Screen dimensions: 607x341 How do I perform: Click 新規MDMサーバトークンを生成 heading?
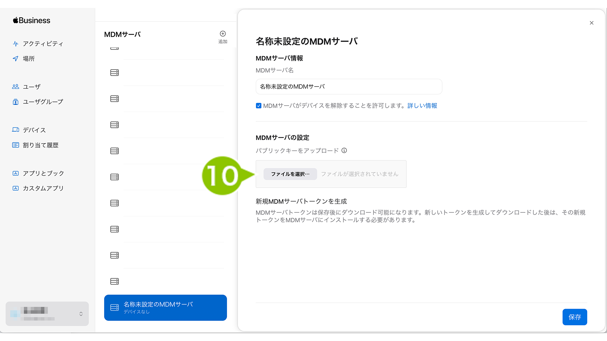[x=301, y=201]
